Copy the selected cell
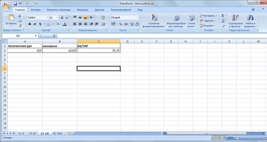Viewport: 267px width, 142px height. (x=20, y=21)
